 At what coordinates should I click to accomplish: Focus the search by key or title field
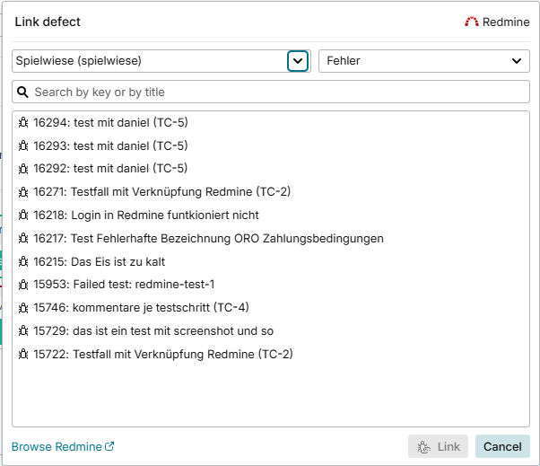pos(278,92)
